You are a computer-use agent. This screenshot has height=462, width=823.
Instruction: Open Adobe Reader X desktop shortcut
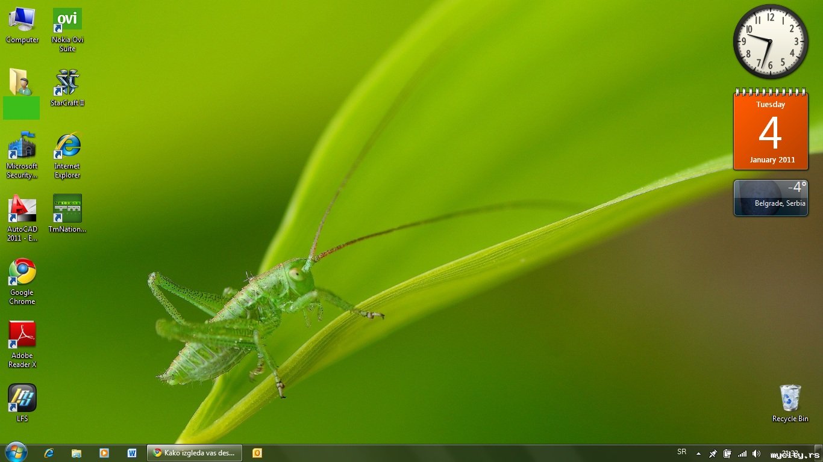pyautogui.click(x=22, y=345)
